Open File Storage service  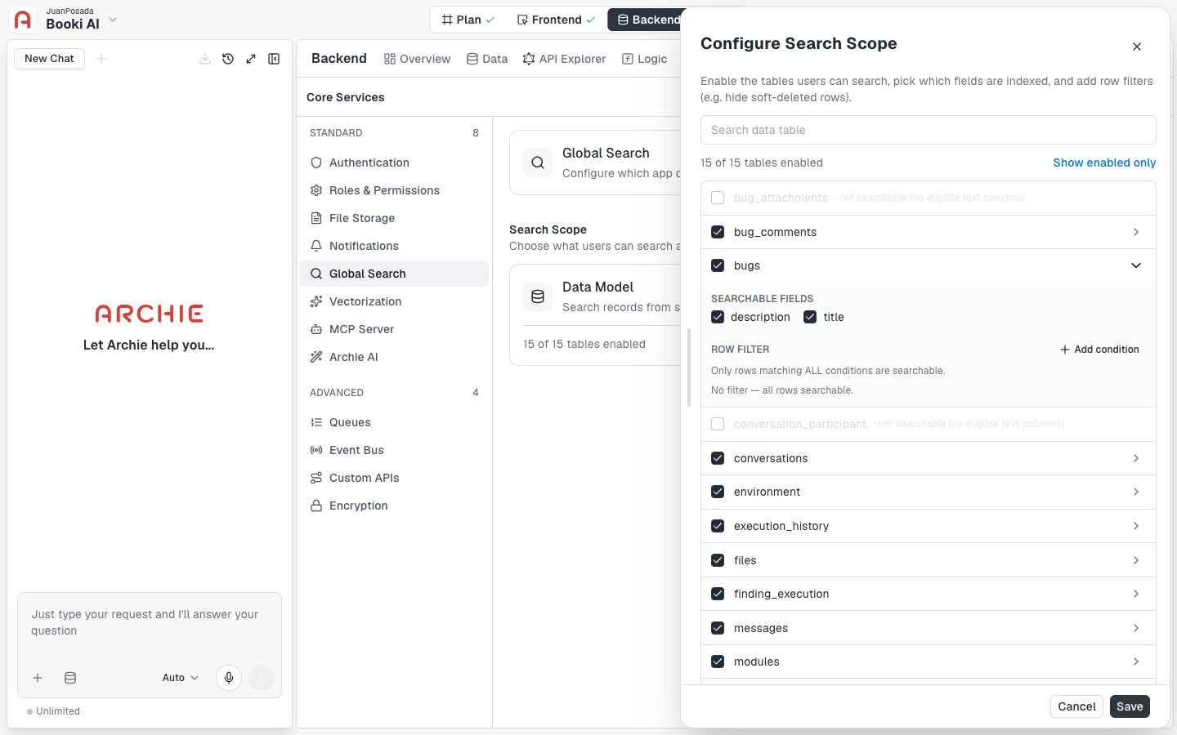click(394, 218)
